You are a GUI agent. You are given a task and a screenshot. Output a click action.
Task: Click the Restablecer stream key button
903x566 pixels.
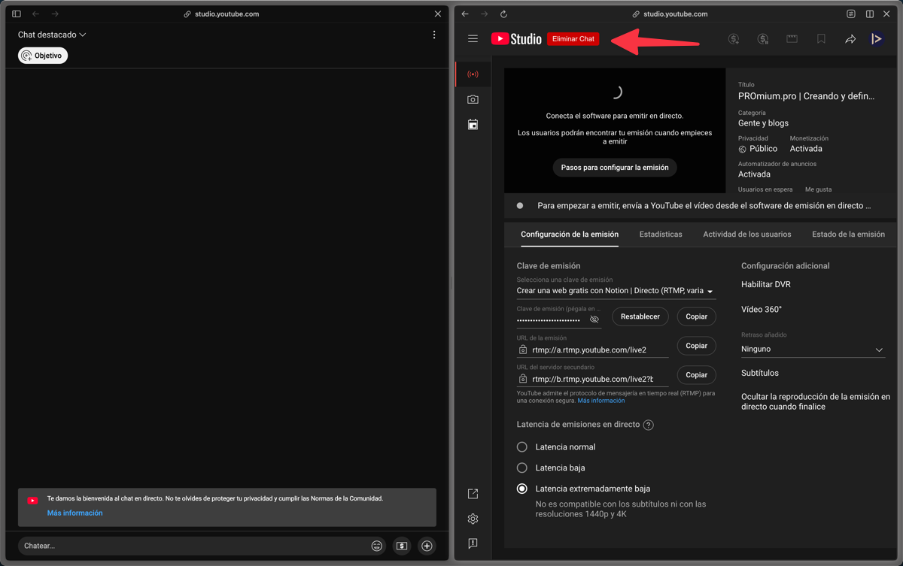640,316
